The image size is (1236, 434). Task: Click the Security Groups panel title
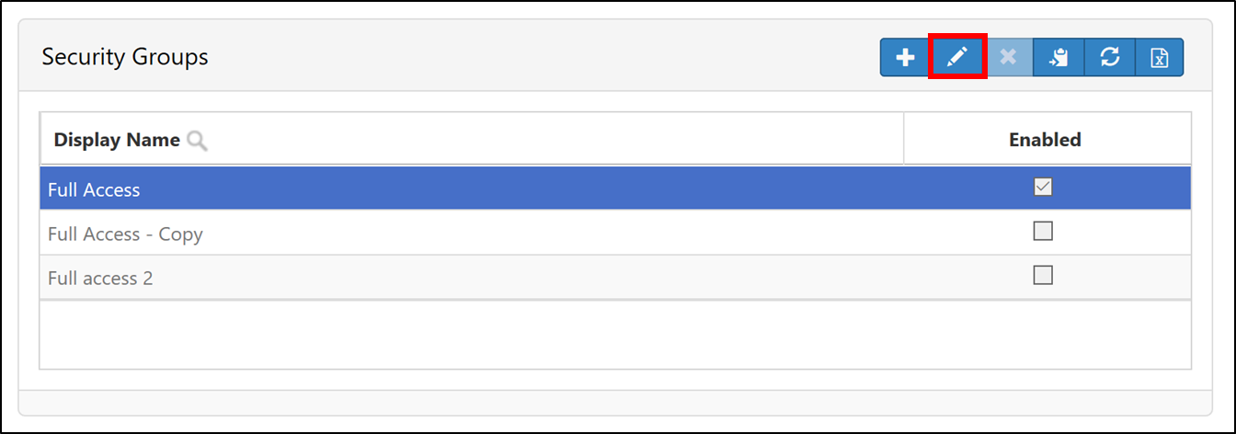click(125, 57)
